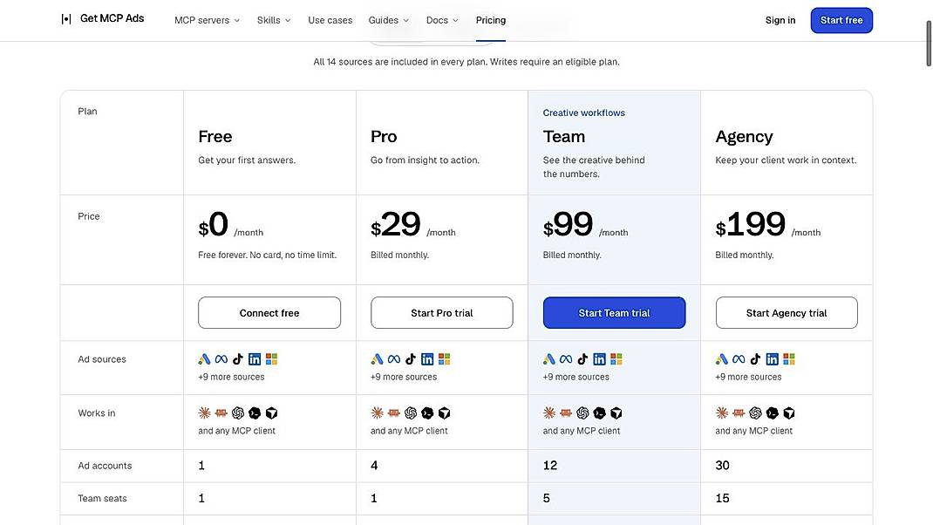This screenshot has height=525, width=933.
Task: Click LinkedIn icon in Agency plan sources
Action: point(772,359)
